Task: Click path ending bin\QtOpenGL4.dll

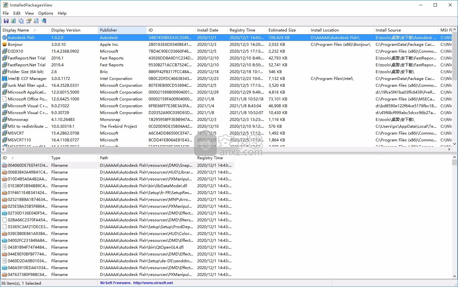Action: coord(142,247)
